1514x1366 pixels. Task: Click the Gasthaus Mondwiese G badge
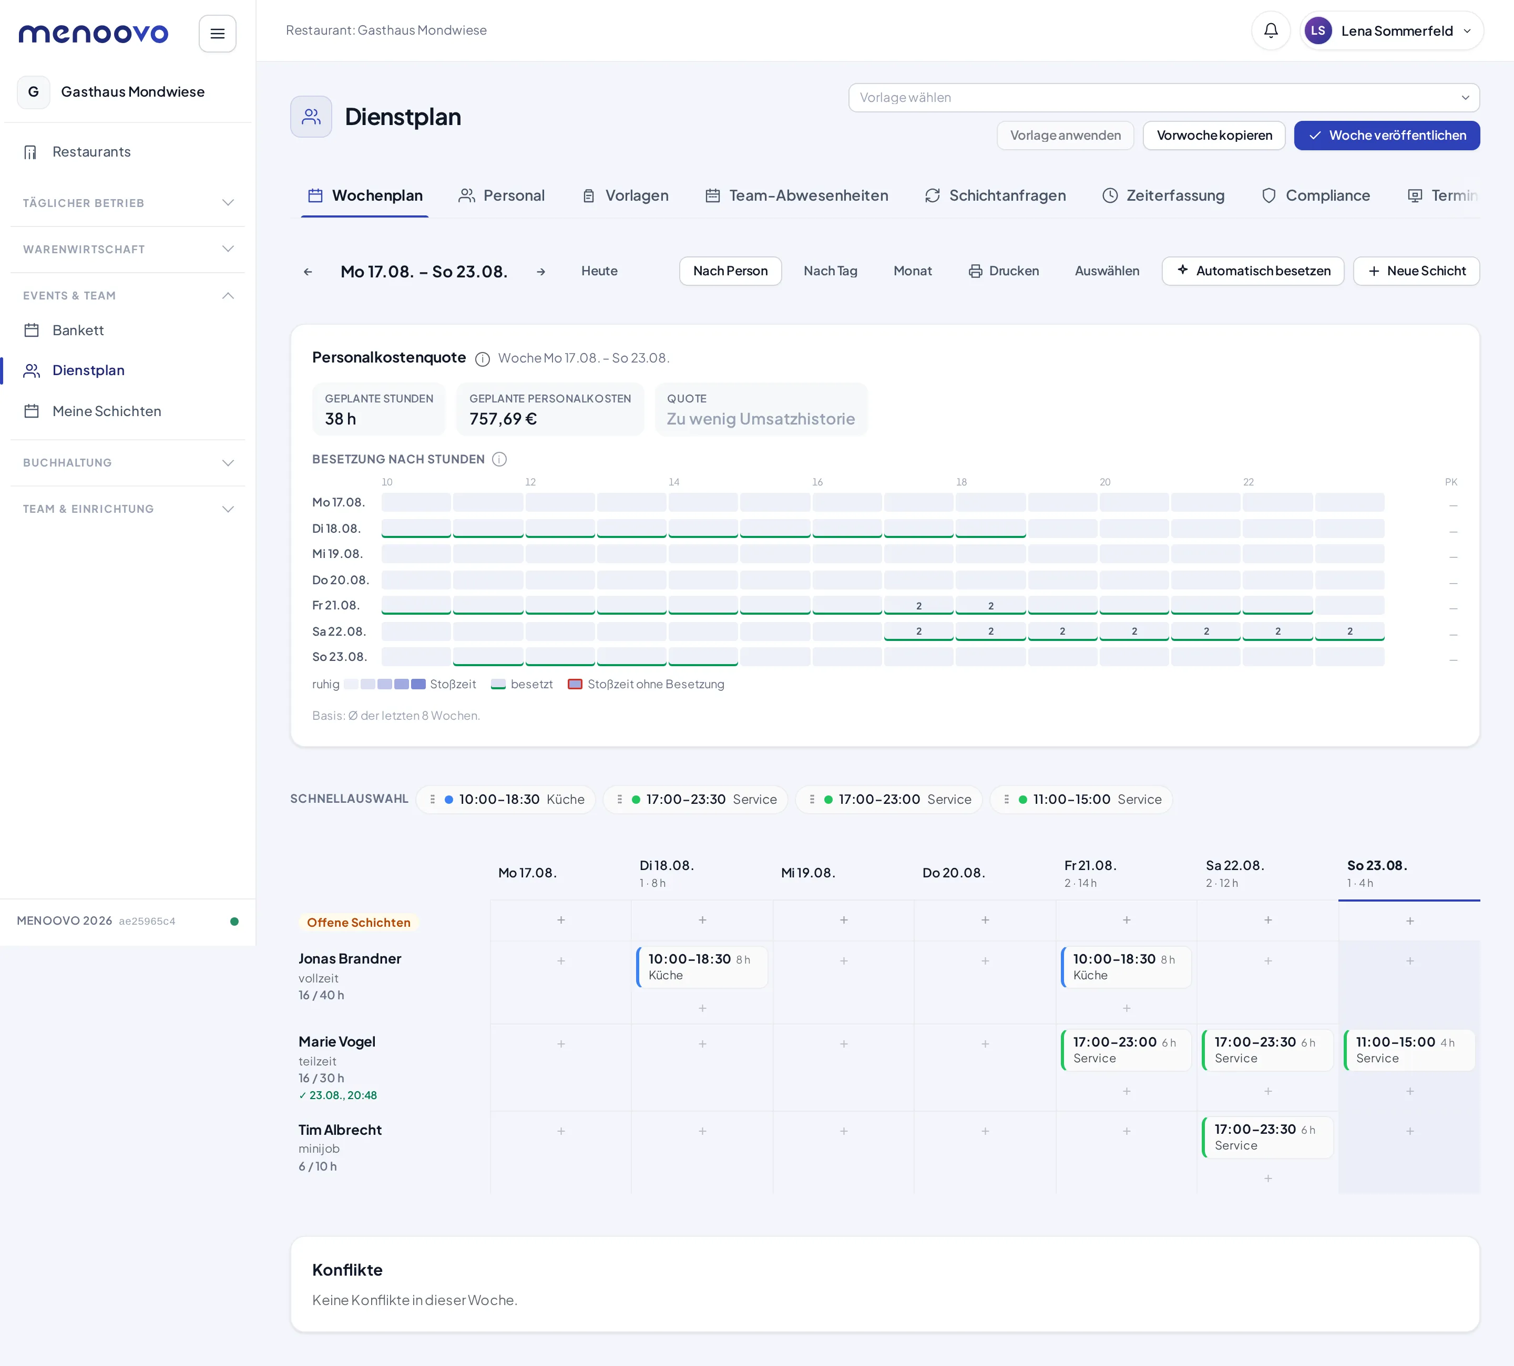(x=33, y=92)
